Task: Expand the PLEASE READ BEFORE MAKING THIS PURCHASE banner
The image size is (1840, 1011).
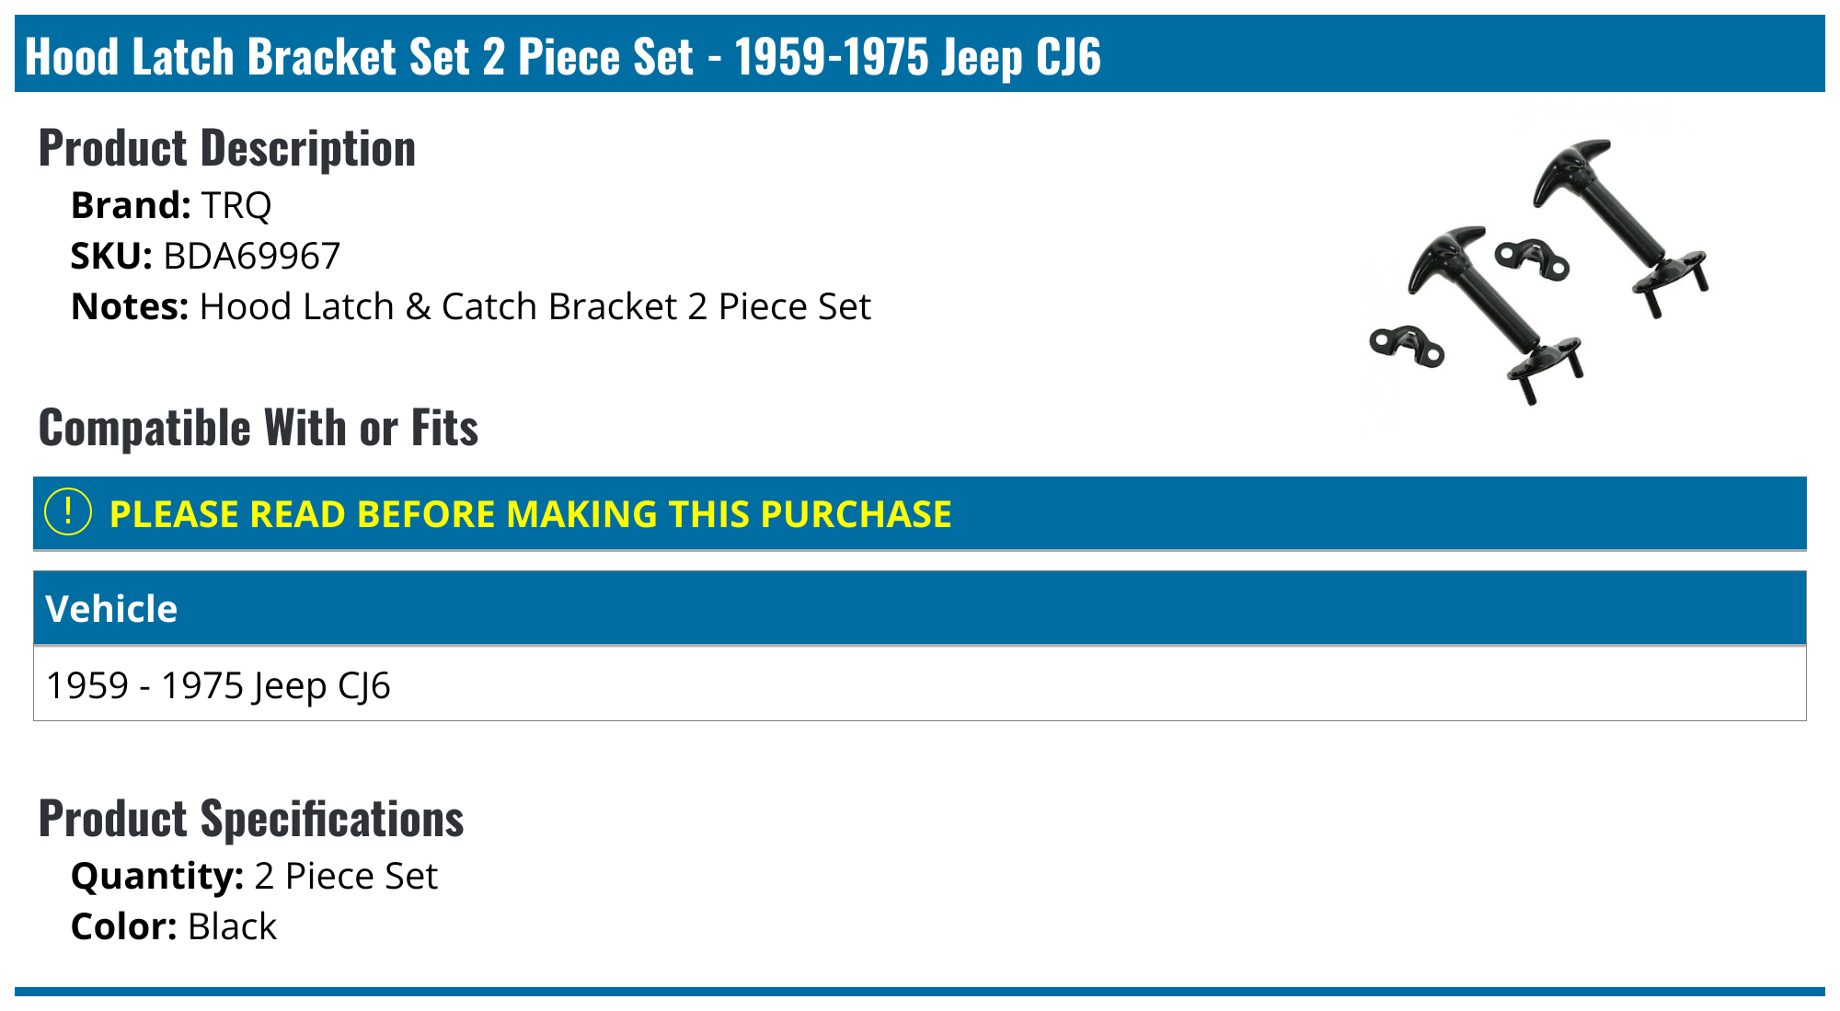Action: (530, 514)
